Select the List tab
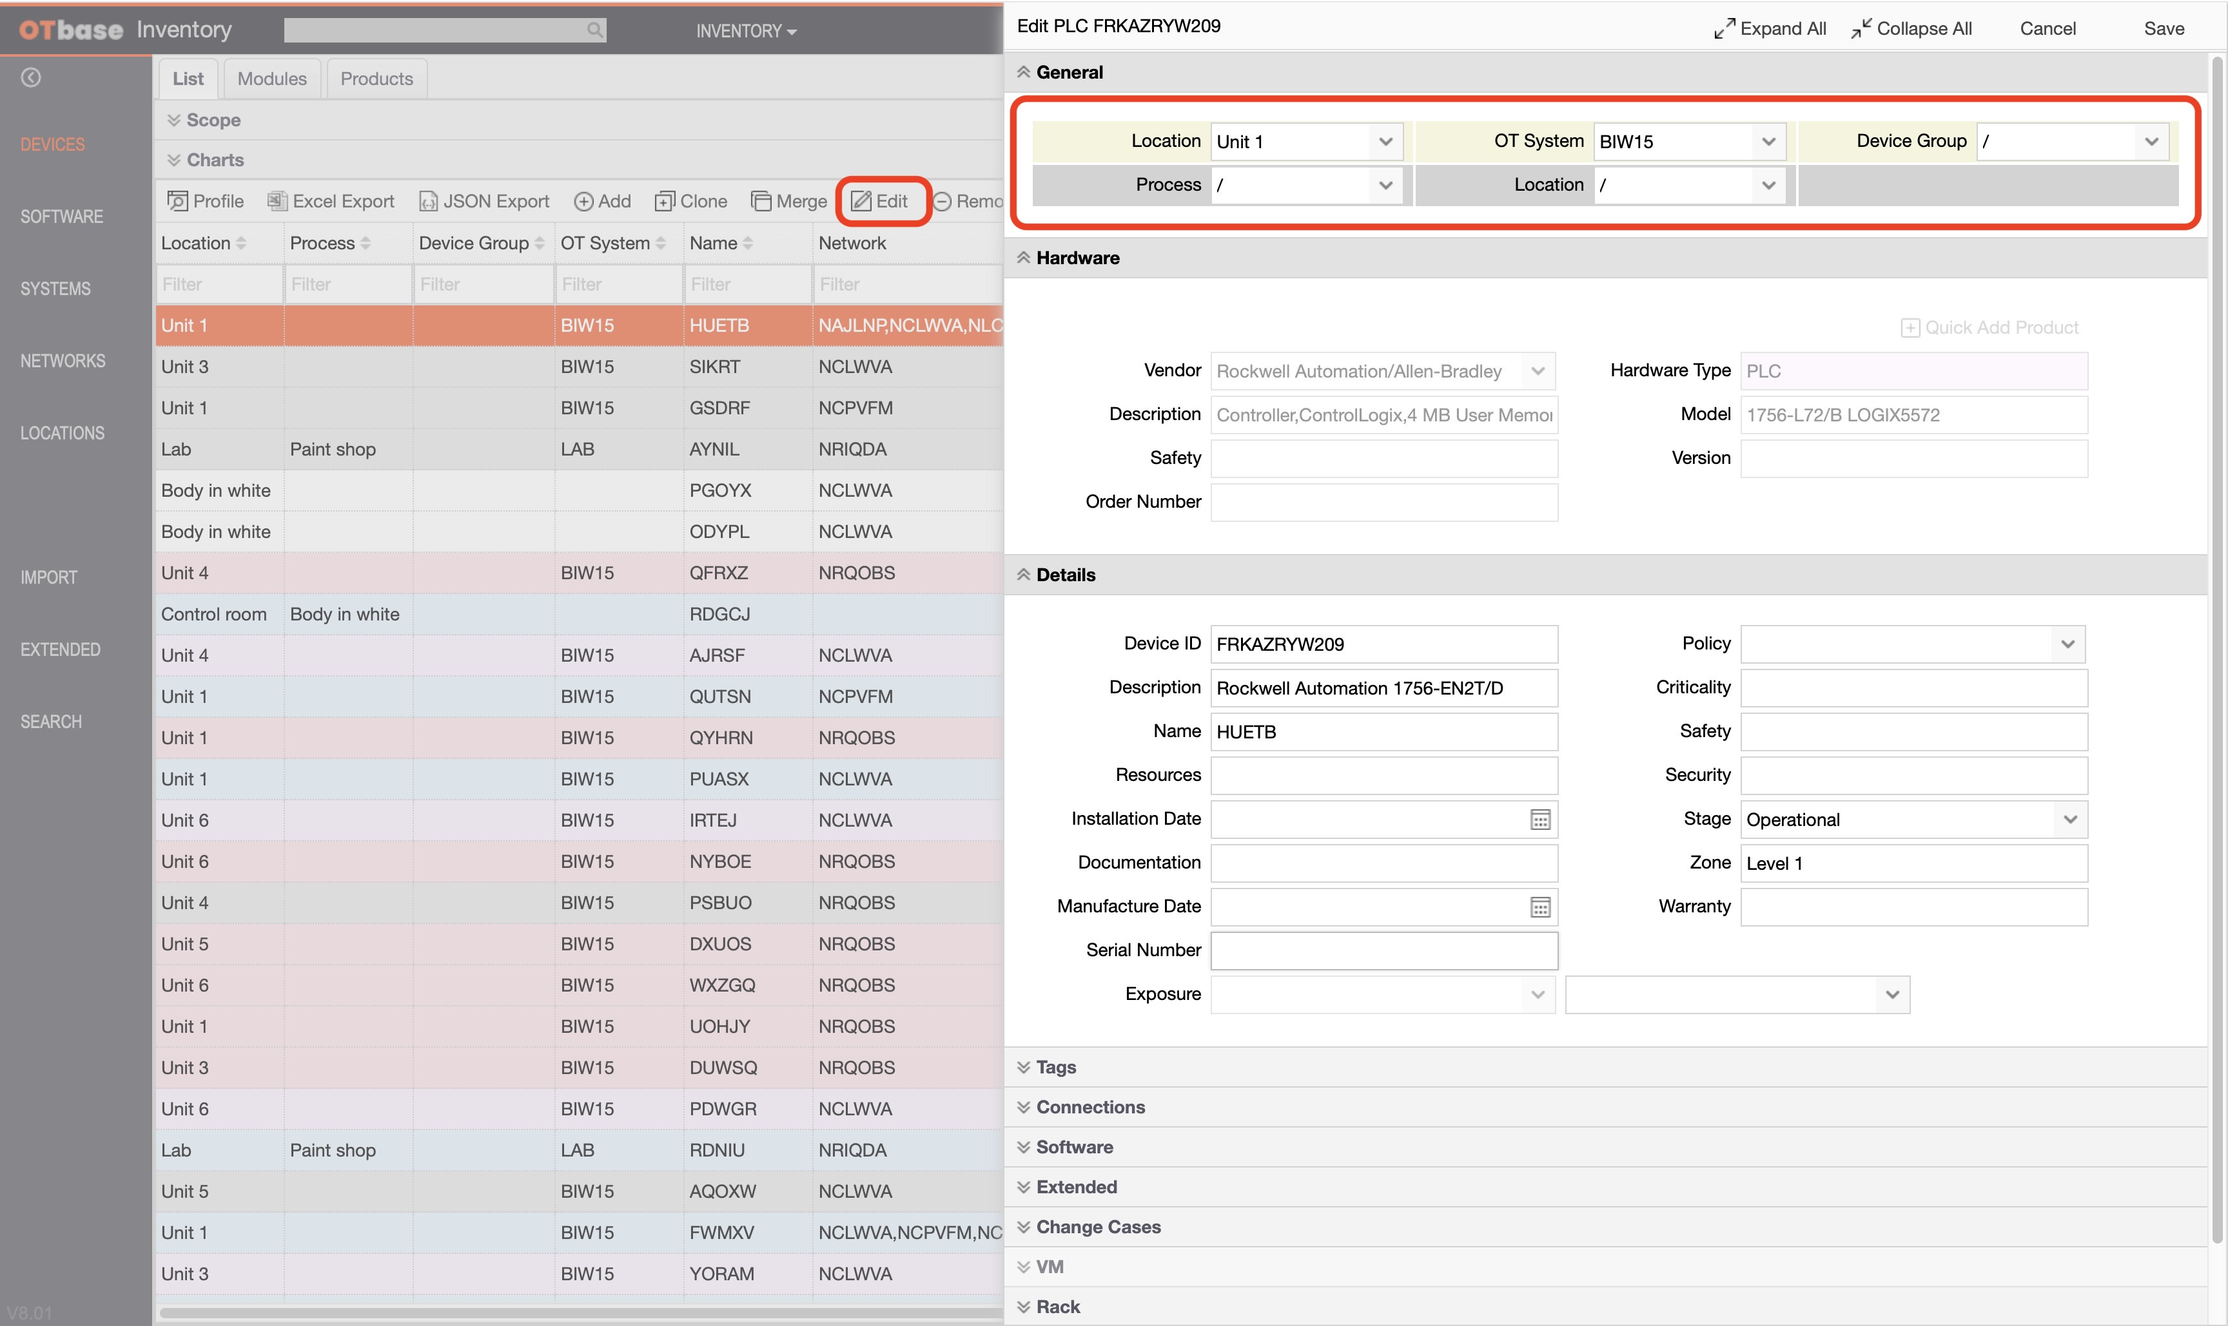Image resolution: width=2228 pixels, height=1326 pixels. click(188, 79)
